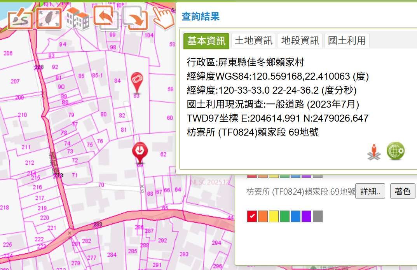Click the red swirl location marker
Screen dimensions: 417x270
coord(137,82)
